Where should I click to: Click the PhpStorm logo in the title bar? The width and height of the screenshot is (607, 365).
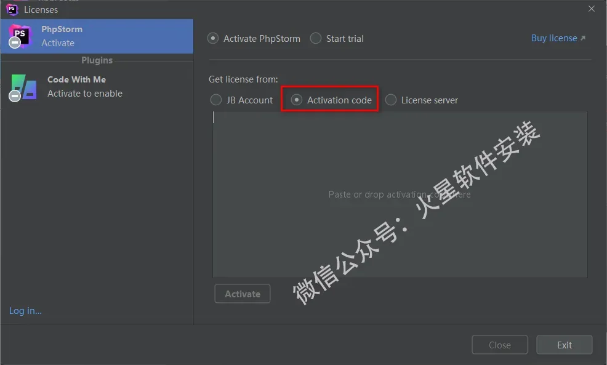pyautogui.click(x=12, y=9)
